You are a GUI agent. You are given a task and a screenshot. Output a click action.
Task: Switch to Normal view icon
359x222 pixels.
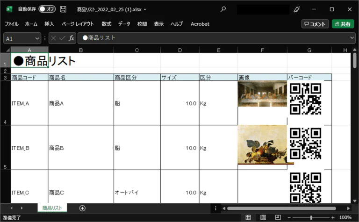point(248,217)
